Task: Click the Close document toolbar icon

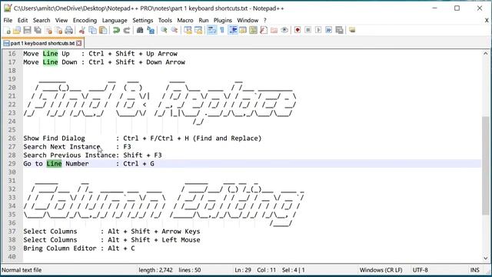Action: coord(48,30)
